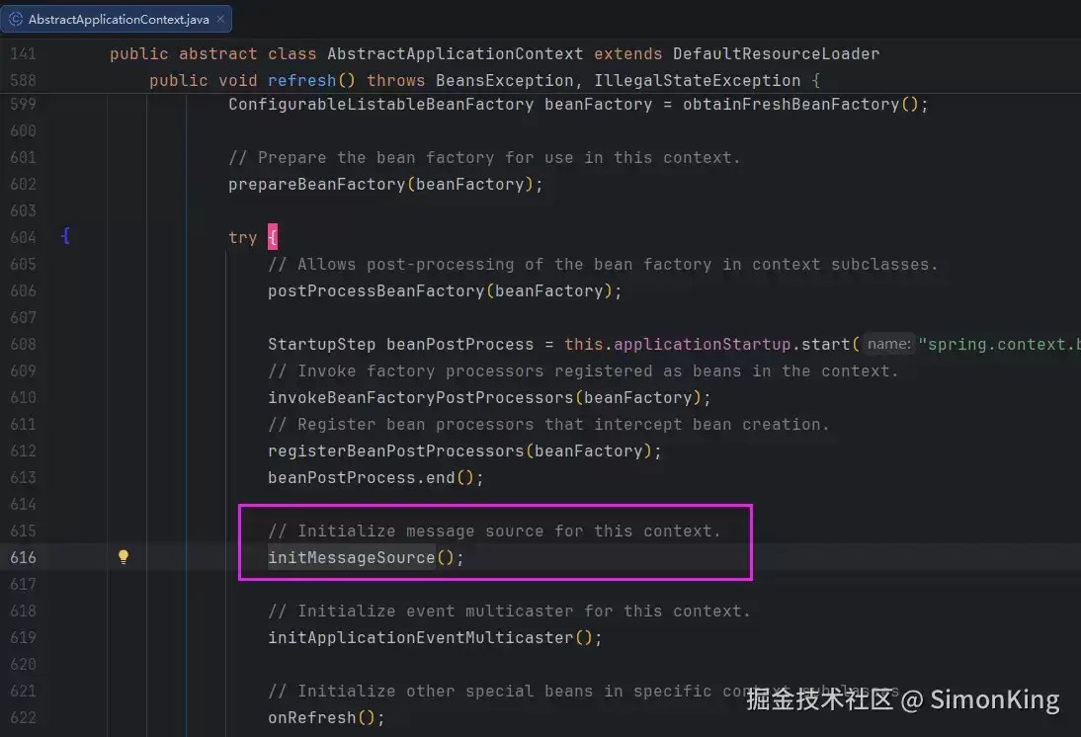The height and width of the screenshot is (737, 1081).
Task: Click IllegalStateException in the throws clause
Action: [697, 81]
